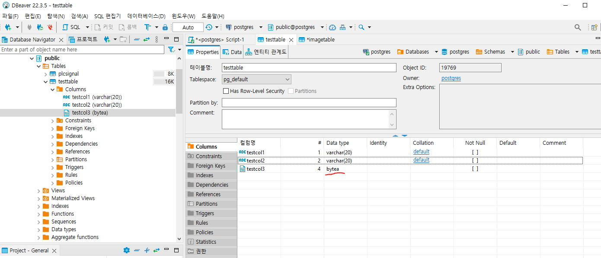The image size is (601, 258).
Task: Open the active connection postgres selector
Action: (x=244, y=27)
